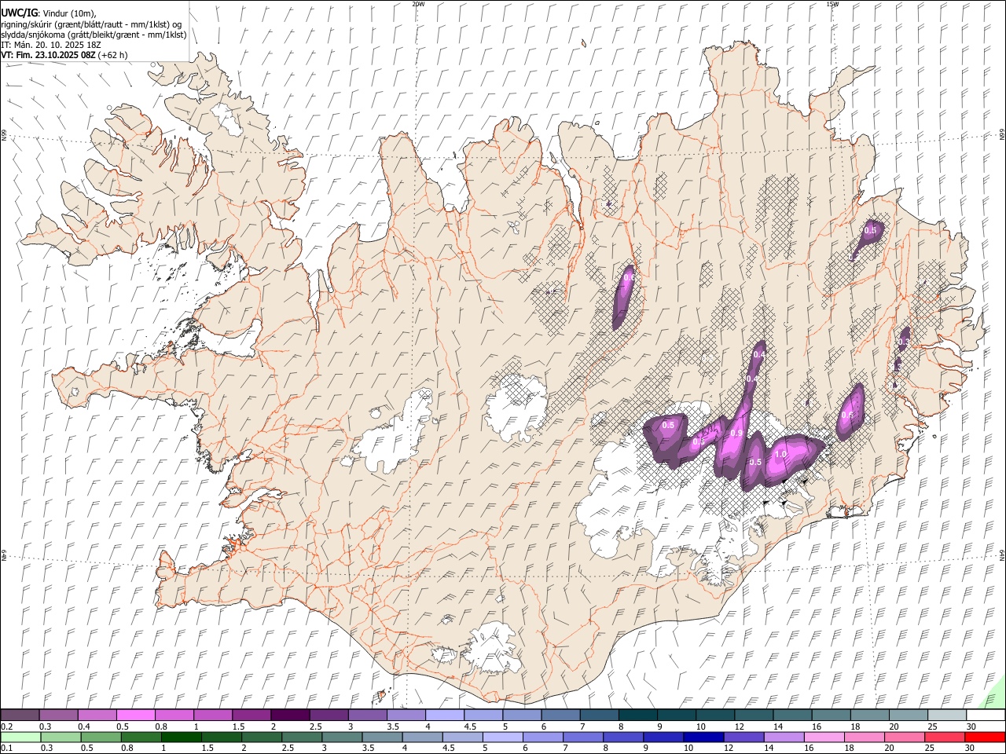Pick the 12 swatch in the upper legend row
The image size is (1006, 754).
pyautogui.click(x=754, y=716)
